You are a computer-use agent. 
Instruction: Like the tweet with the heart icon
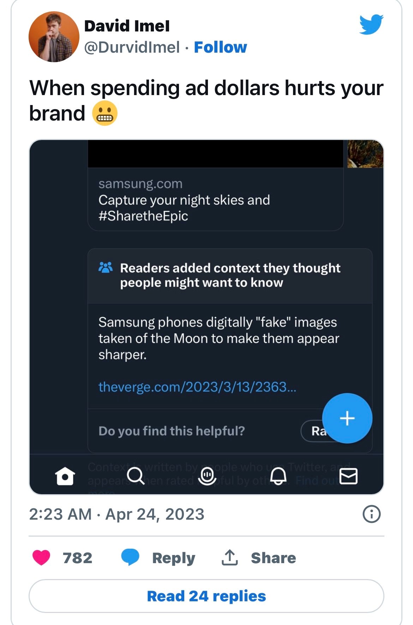(x=41, y=557)
